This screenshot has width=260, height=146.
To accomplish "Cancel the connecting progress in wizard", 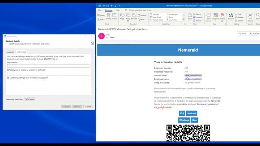I will click(30, 99).
